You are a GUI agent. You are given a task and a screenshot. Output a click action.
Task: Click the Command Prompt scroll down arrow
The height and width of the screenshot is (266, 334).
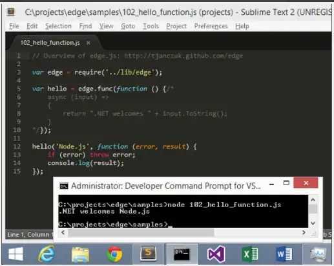[313, 223]
